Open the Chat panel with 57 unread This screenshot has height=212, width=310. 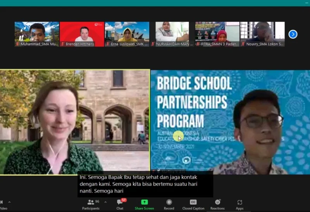[120, 202]
